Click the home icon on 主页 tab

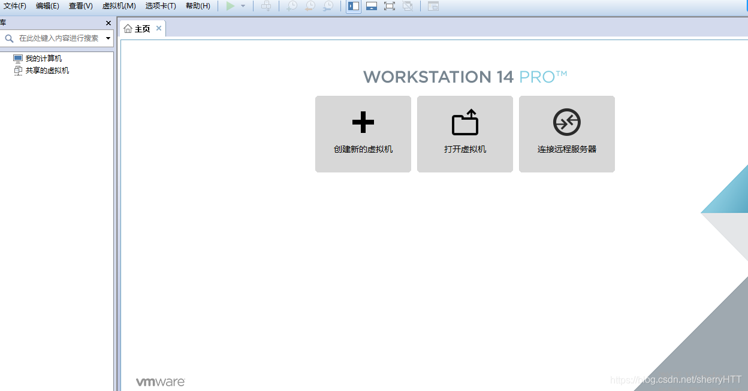coord(128,28)
